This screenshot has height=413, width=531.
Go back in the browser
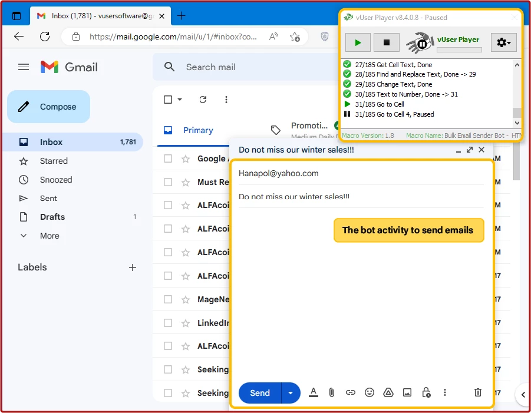tap(19, 36)
